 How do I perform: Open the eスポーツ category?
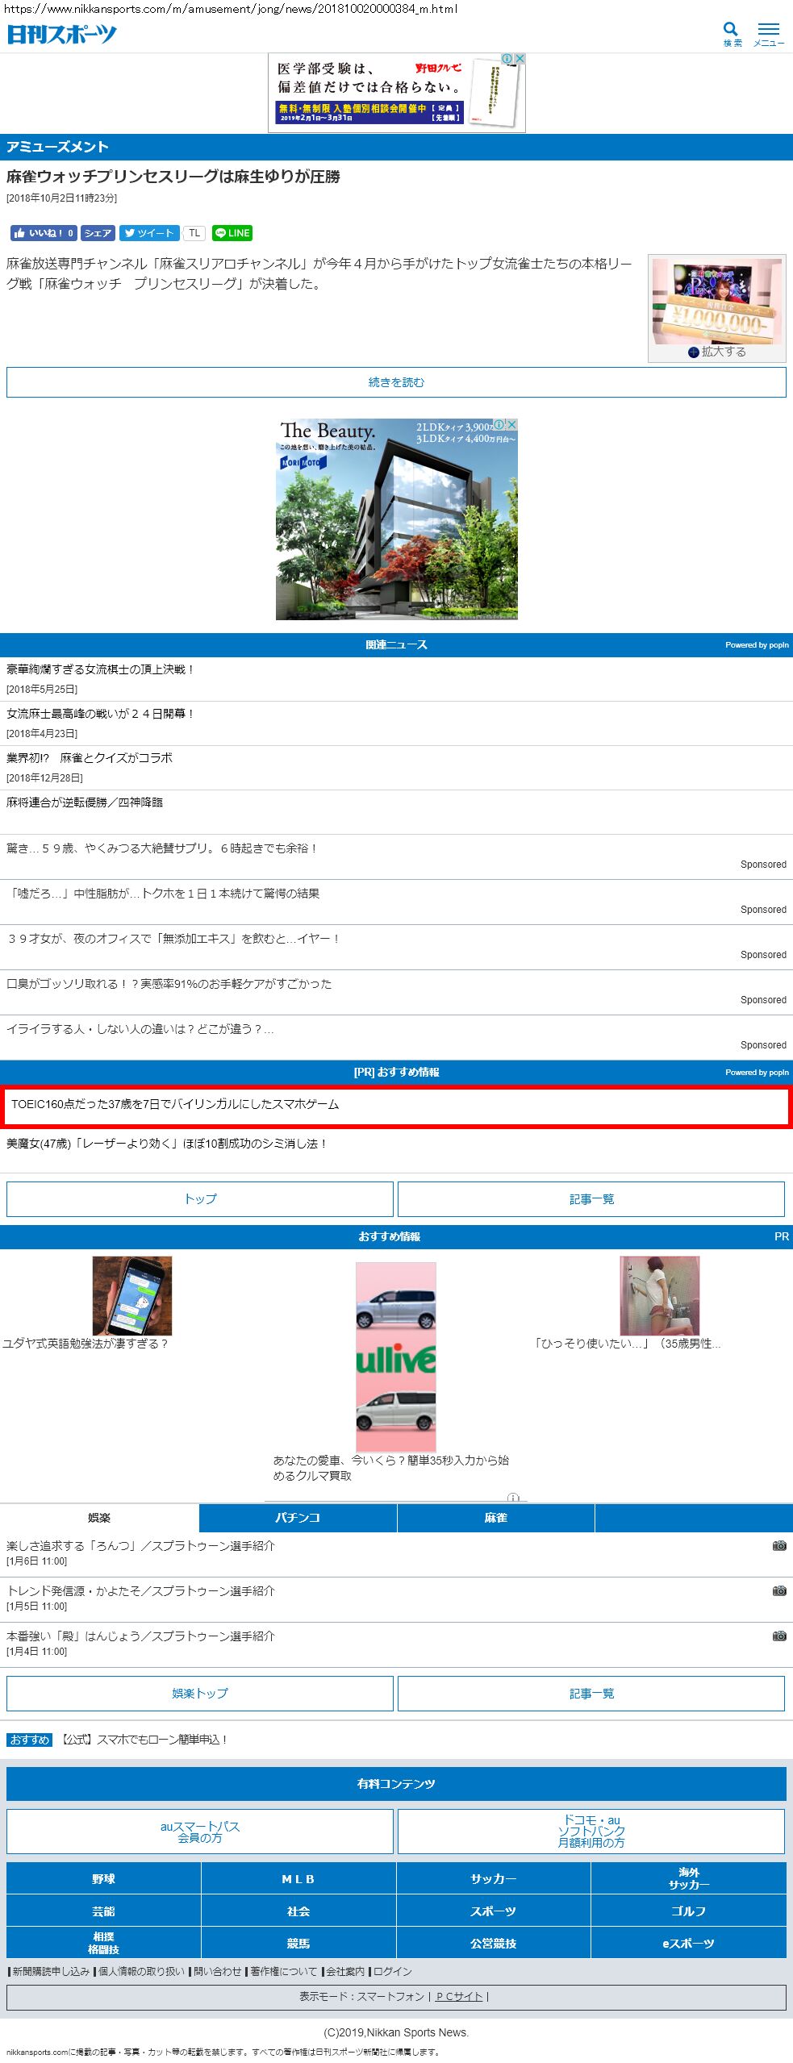[x=688, y=1943]
